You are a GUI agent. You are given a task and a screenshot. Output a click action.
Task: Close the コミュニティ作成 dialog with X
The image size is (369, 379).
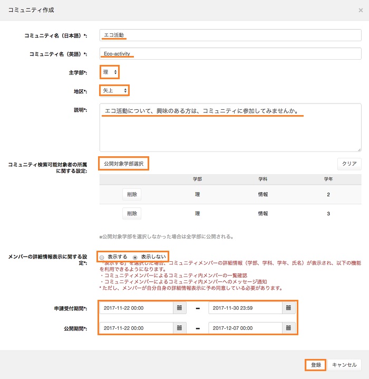click(x=360, y=10)
